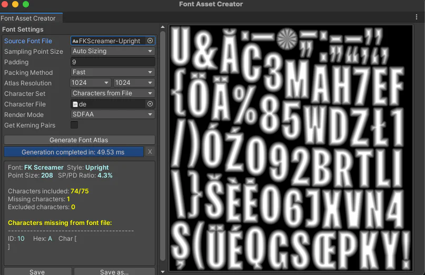Click the generation completed progress bar
This screenshot has width=425, height=275.
coord(73,152)
